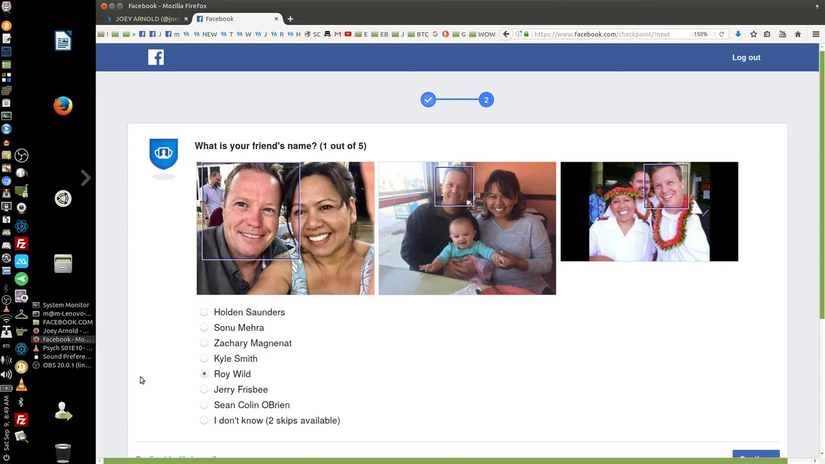The image size is (825, 464).
Task: Click the bookmark star icon
Action: [x=753, y=34]
